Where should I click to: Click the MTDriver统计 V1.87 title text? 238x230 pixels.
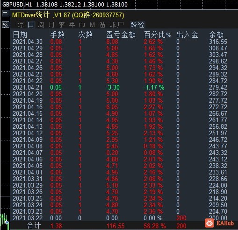(x=68, y=15)
